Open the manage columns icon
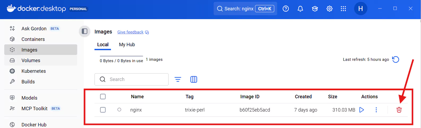Image resolution: width=421 pixels, height=128 pixels. coord(194,79)
